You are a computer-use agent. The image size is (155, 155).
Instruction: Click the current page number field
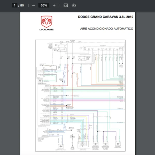click(15, 5)
